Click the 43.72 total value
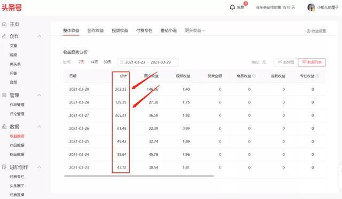Image resolution: width=342 pixels, height=199 pixels. [122, 168]
